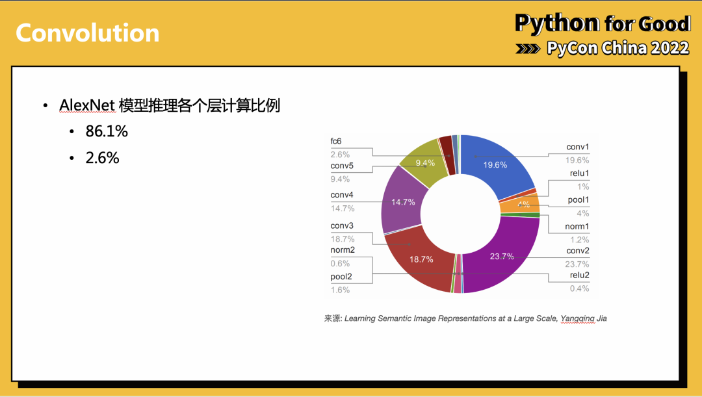Image resolution: width=702 pixels, height=397 pixels.
Task: Click the red 18.7% donut segment
Action: pyautogui.click(x=421, y=260)
